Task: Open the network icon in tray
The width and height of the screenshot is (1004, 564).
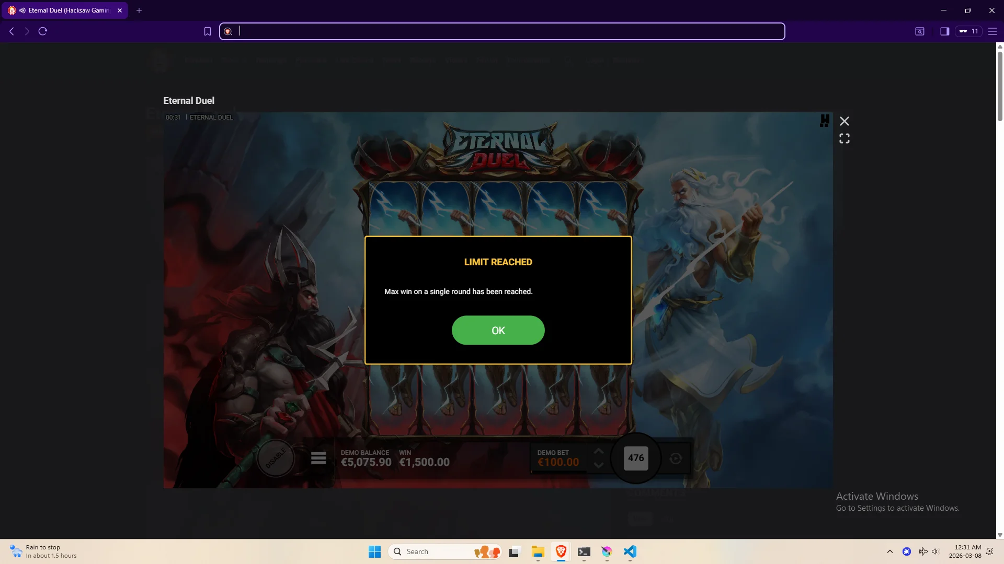Action: [923, 551]
